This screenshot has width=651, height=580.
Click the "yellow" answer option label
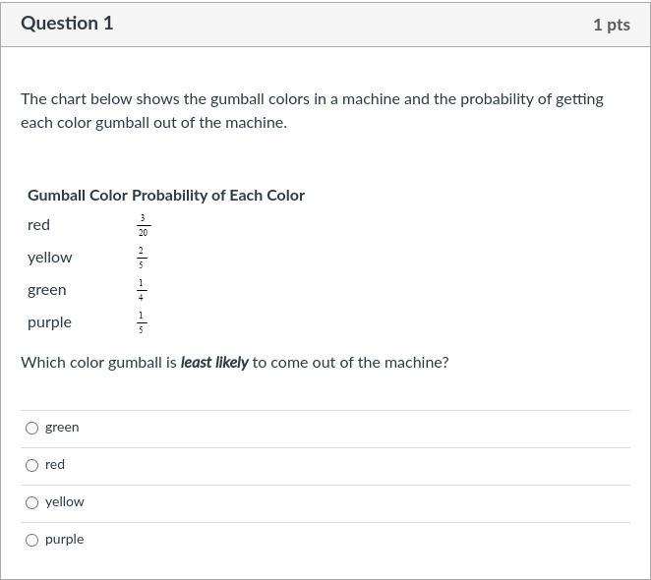pyautogui.click(x=65, y=502)
